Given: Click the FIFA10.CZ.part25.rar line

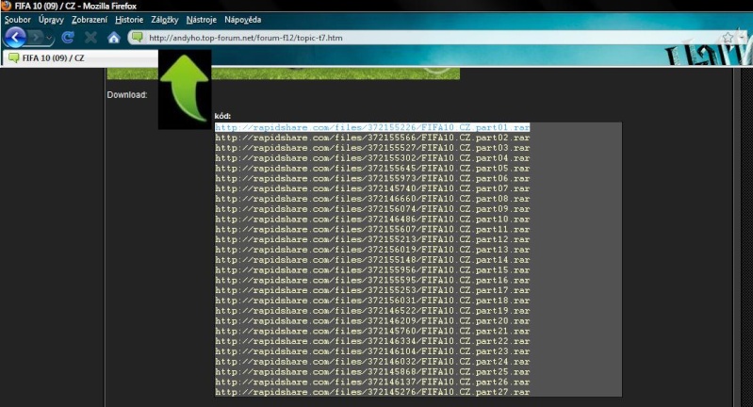Looking at the screenshot, I should [x=372, y=372].
